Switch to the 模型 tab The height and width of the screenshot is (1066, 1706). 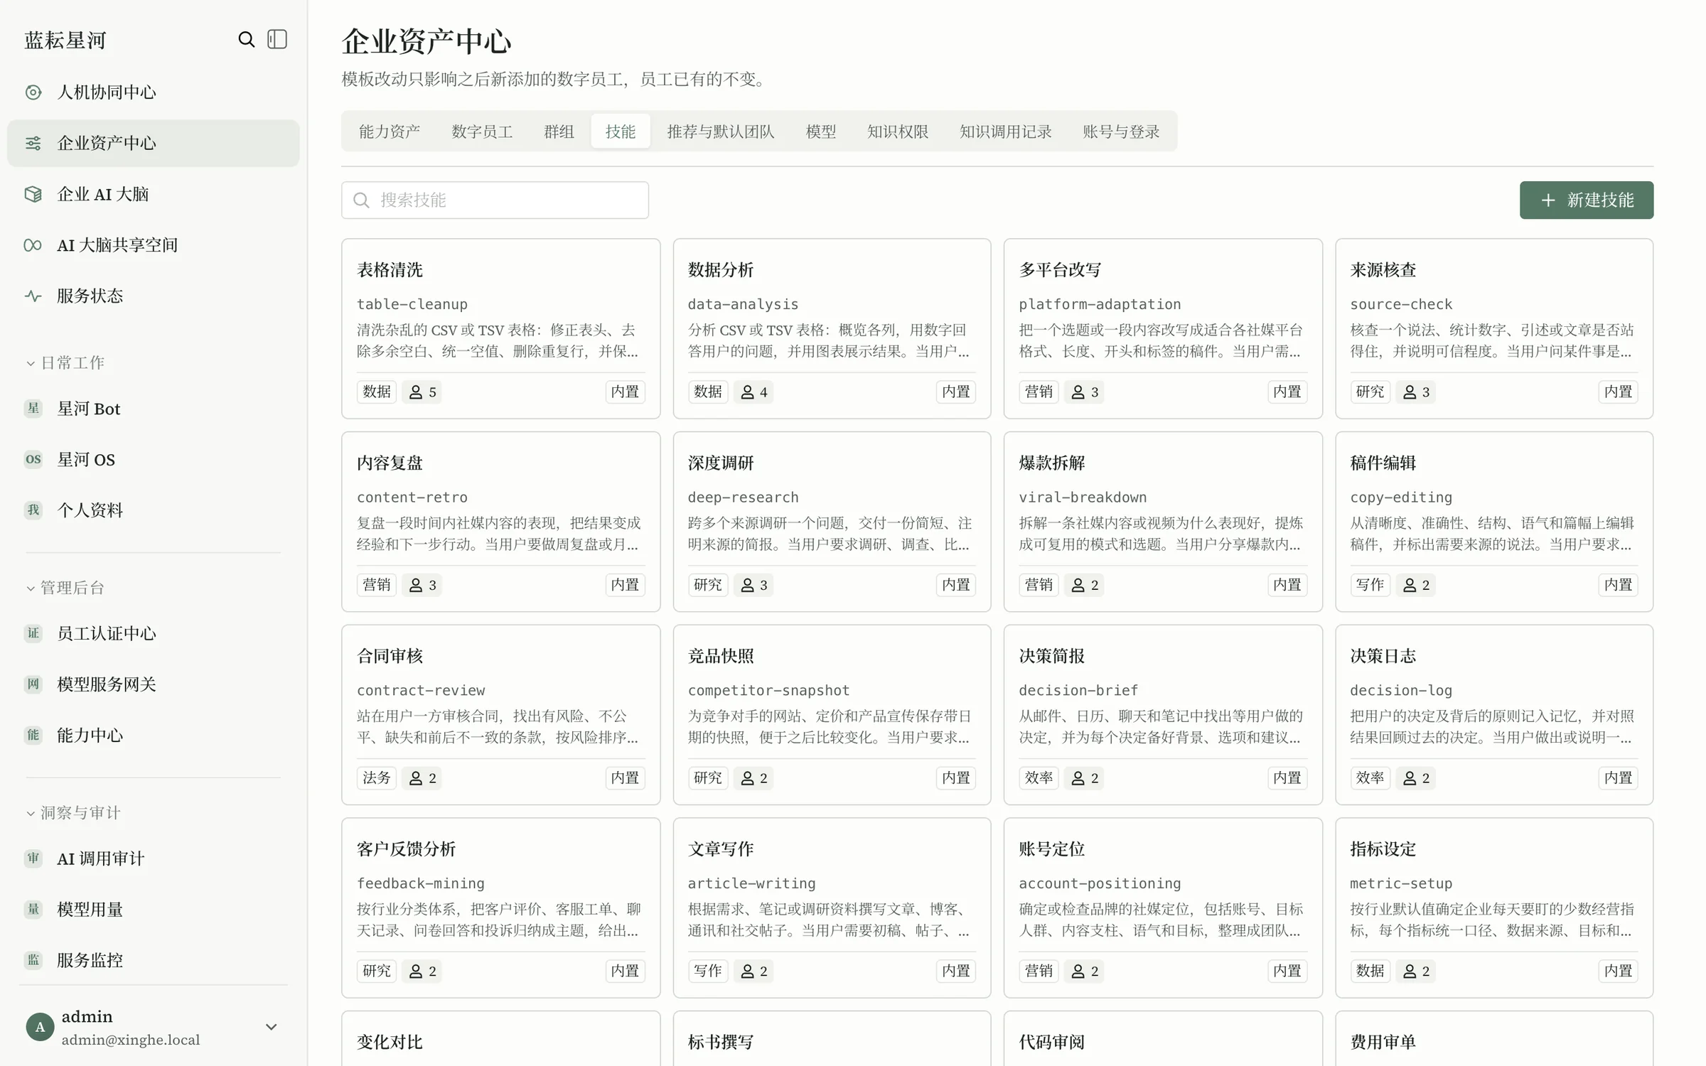click(x=821, y=131)
